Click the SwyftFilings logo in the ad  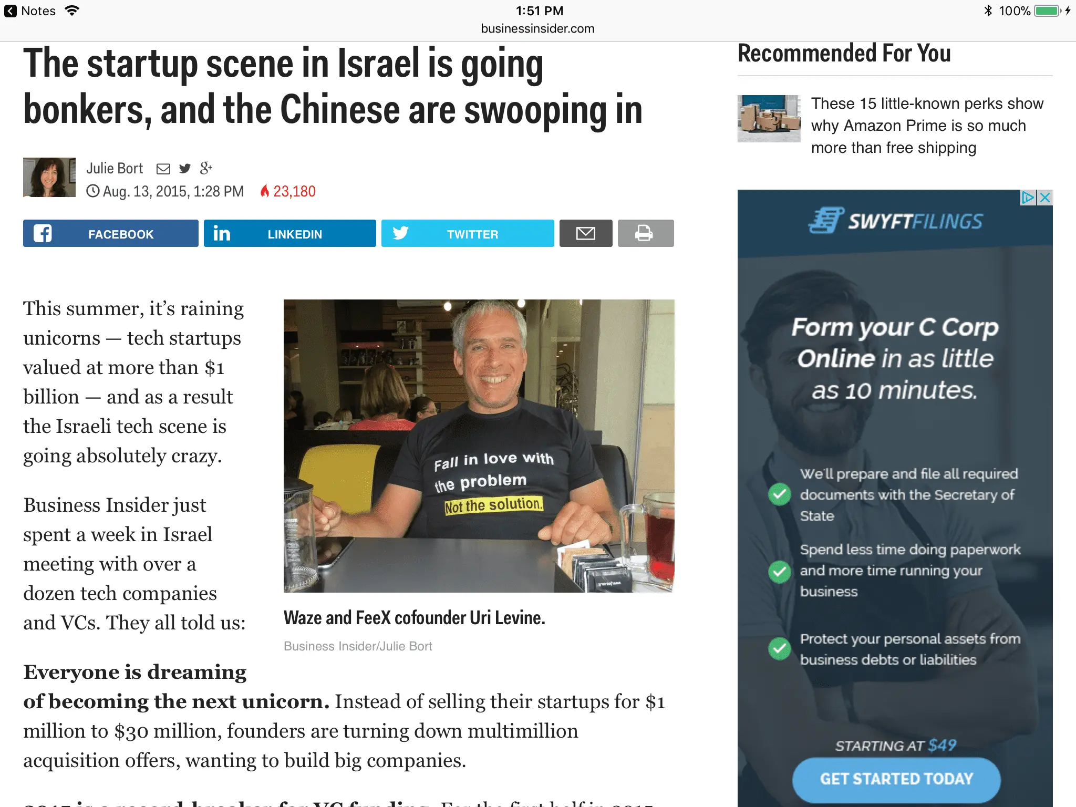[x=895, y=221]
